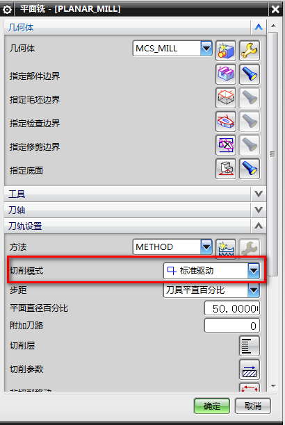
Task: Click the new geometry icon beside MCS_MILL
Action: [x=226, y=51]
